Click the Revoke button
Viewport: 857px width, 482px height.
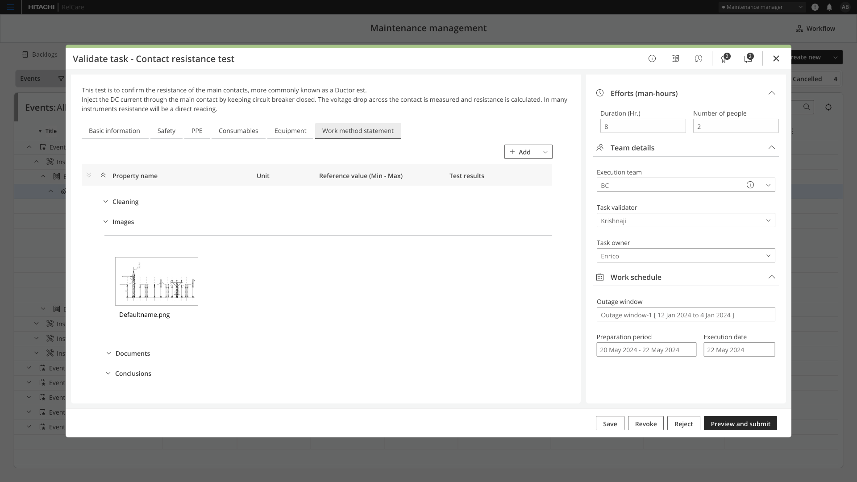(x=645, y=423)
